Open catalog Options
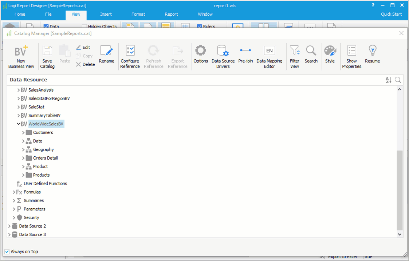 coord(200,55)
